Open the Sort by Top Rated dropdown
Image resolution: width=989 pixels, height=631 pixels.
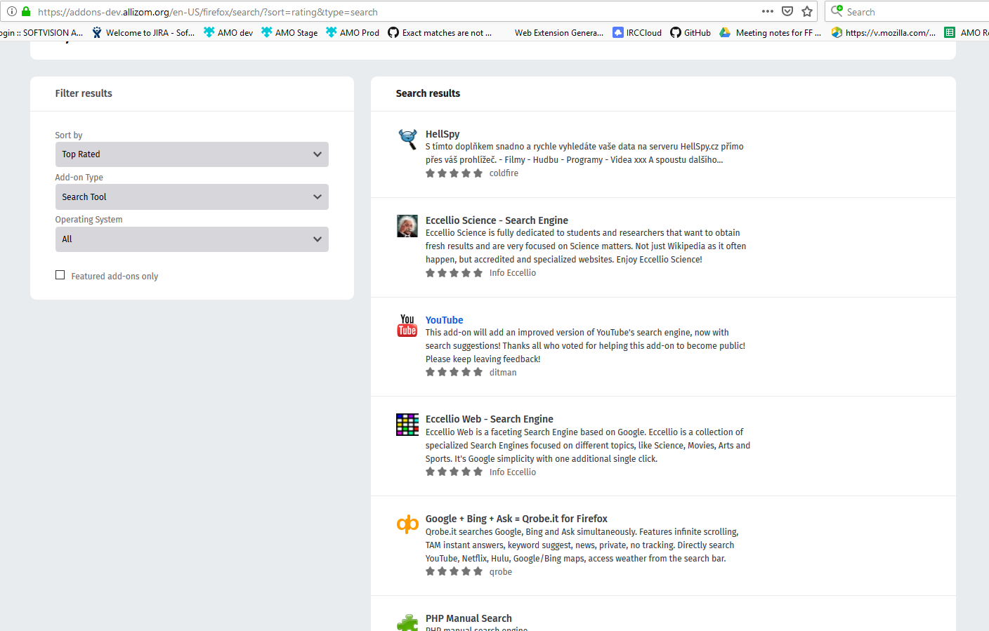click(192, 154)
